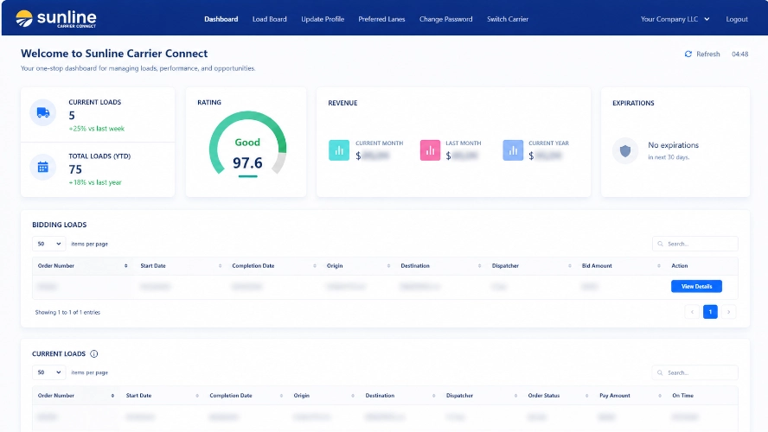Click the truck icon beside Current Loads
This screenshot has width=768, height=432.
(43, 112)
